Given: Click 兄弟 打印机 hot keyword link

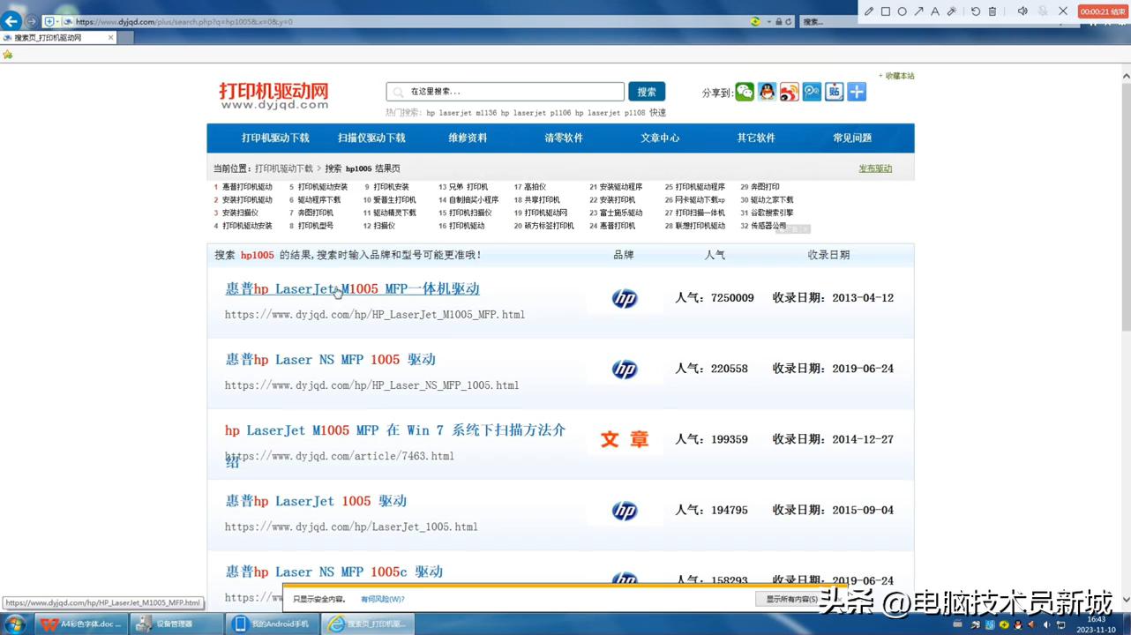Looking at the screenshot, I should [468, 187].
